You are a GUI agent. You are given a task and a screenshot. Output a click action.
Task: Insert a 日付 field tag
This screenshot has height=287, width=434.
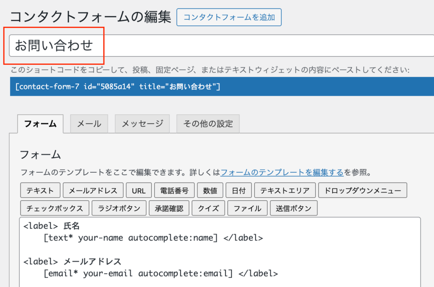tap(239, 190)
